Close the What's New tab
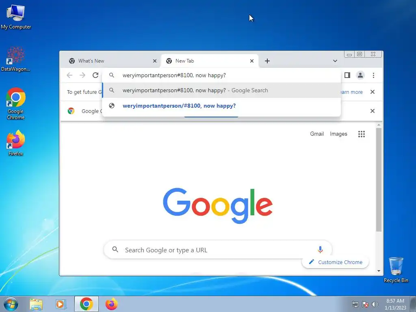 (155, 61)
